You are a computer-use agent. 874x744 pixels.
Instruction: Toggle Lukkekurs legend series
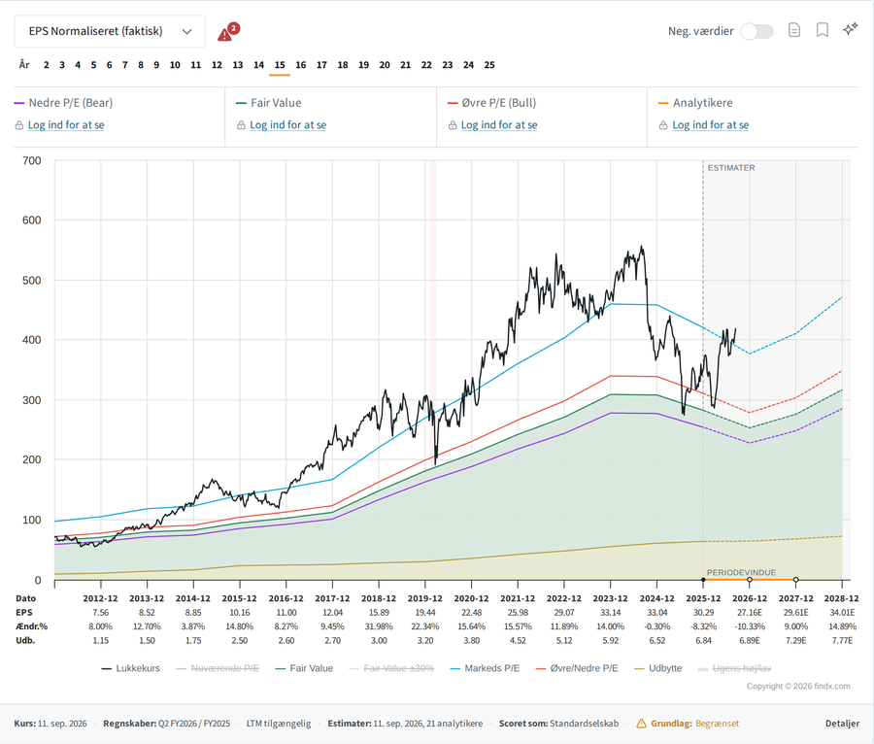click(131, 668)
